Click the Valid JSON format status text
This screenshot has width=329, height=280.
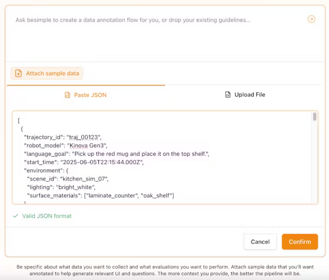point(47,216)
